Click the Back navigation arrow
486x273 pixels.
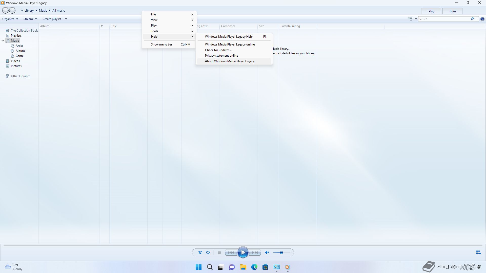(x=5, y=10)
